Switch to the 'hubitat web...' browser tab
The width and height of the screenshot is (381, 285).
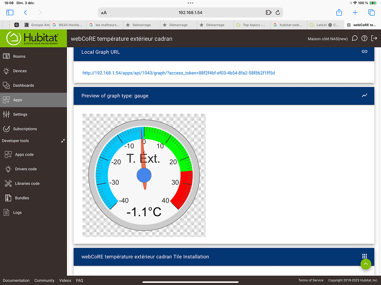pos(289,25)
